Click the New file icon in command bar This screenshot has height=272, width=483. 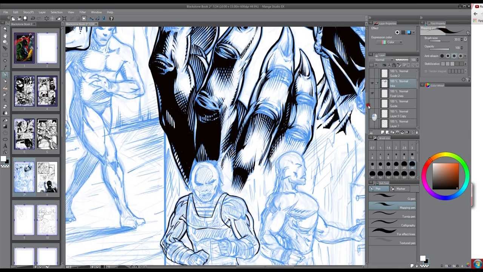pos(13,19)
